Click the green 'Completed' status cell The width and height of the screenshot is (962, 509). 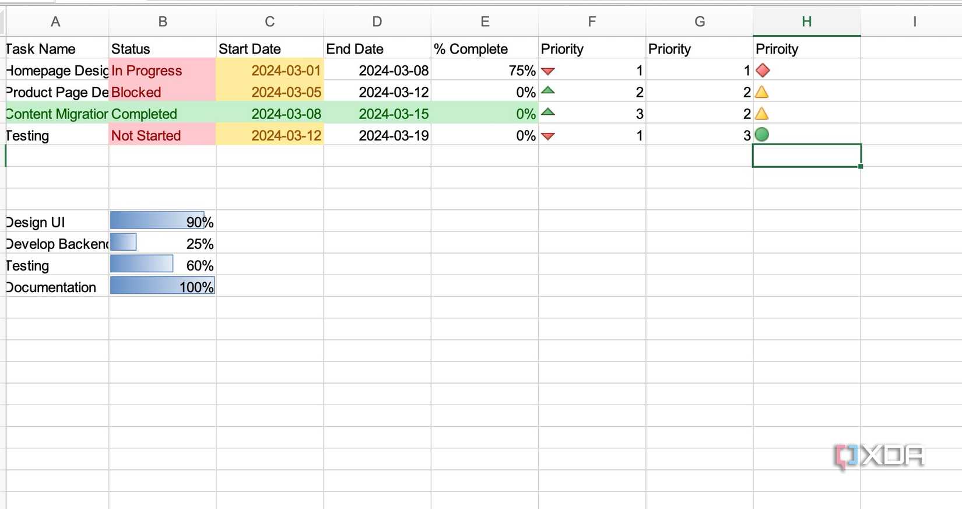pyautogui.click(x=162, y=114)
